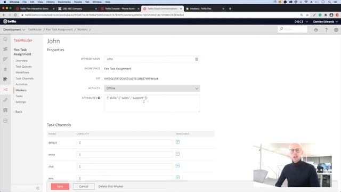
Task: Click Delete this Worker link
Action: coord(111,186)
